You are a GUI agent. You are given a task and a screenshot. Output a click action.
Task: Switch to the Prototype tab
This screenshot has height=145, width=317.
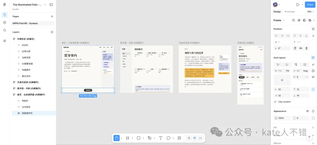290,12
